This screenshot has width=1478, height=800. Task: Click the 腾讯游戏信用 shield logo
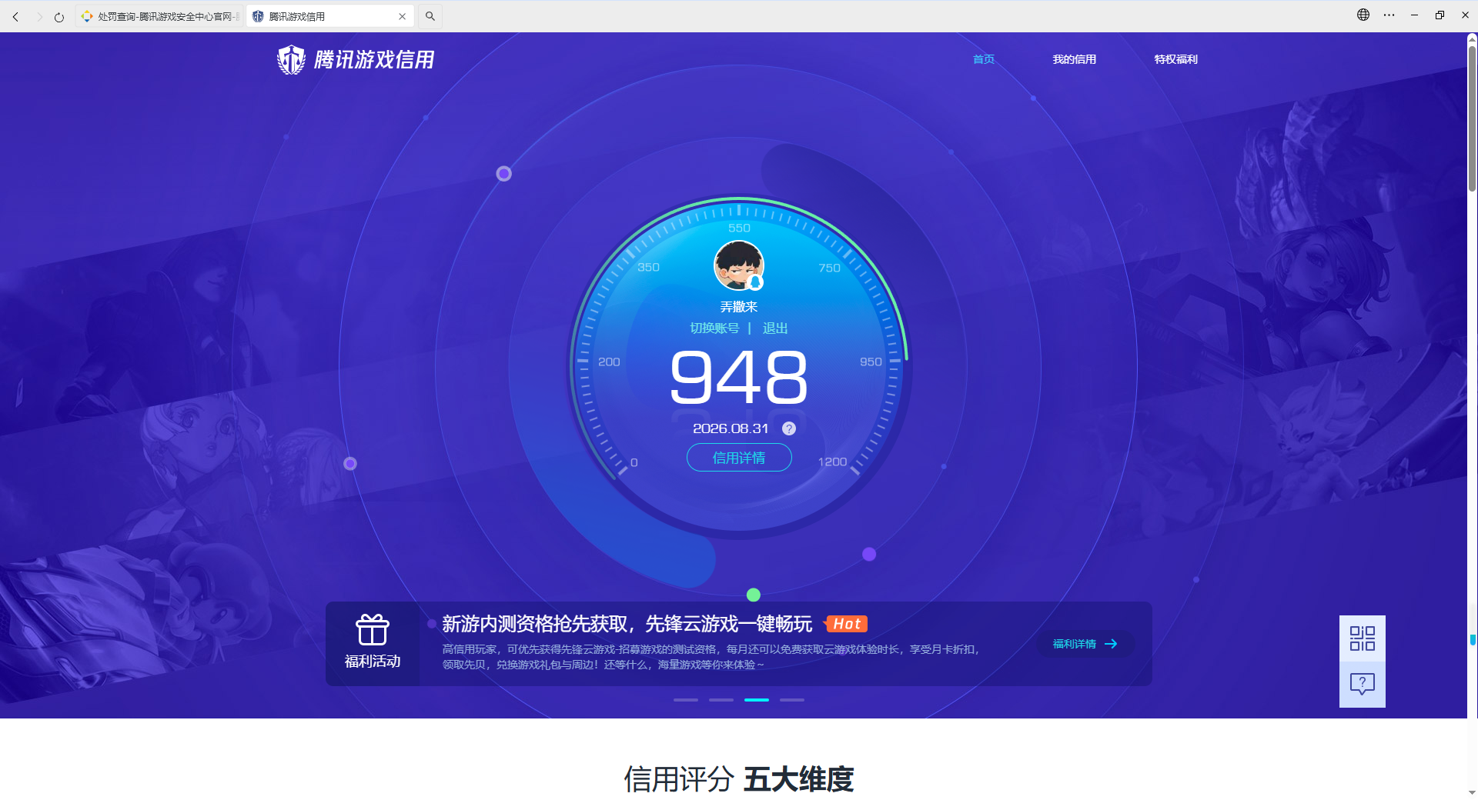[x=291, y=59]
